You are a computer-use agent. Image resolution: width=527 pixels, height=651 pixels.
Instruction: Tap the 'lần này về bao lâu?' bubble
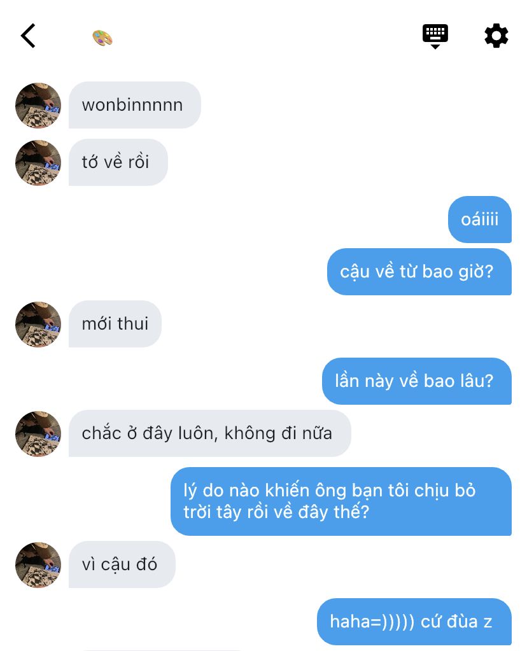[417, 381]
